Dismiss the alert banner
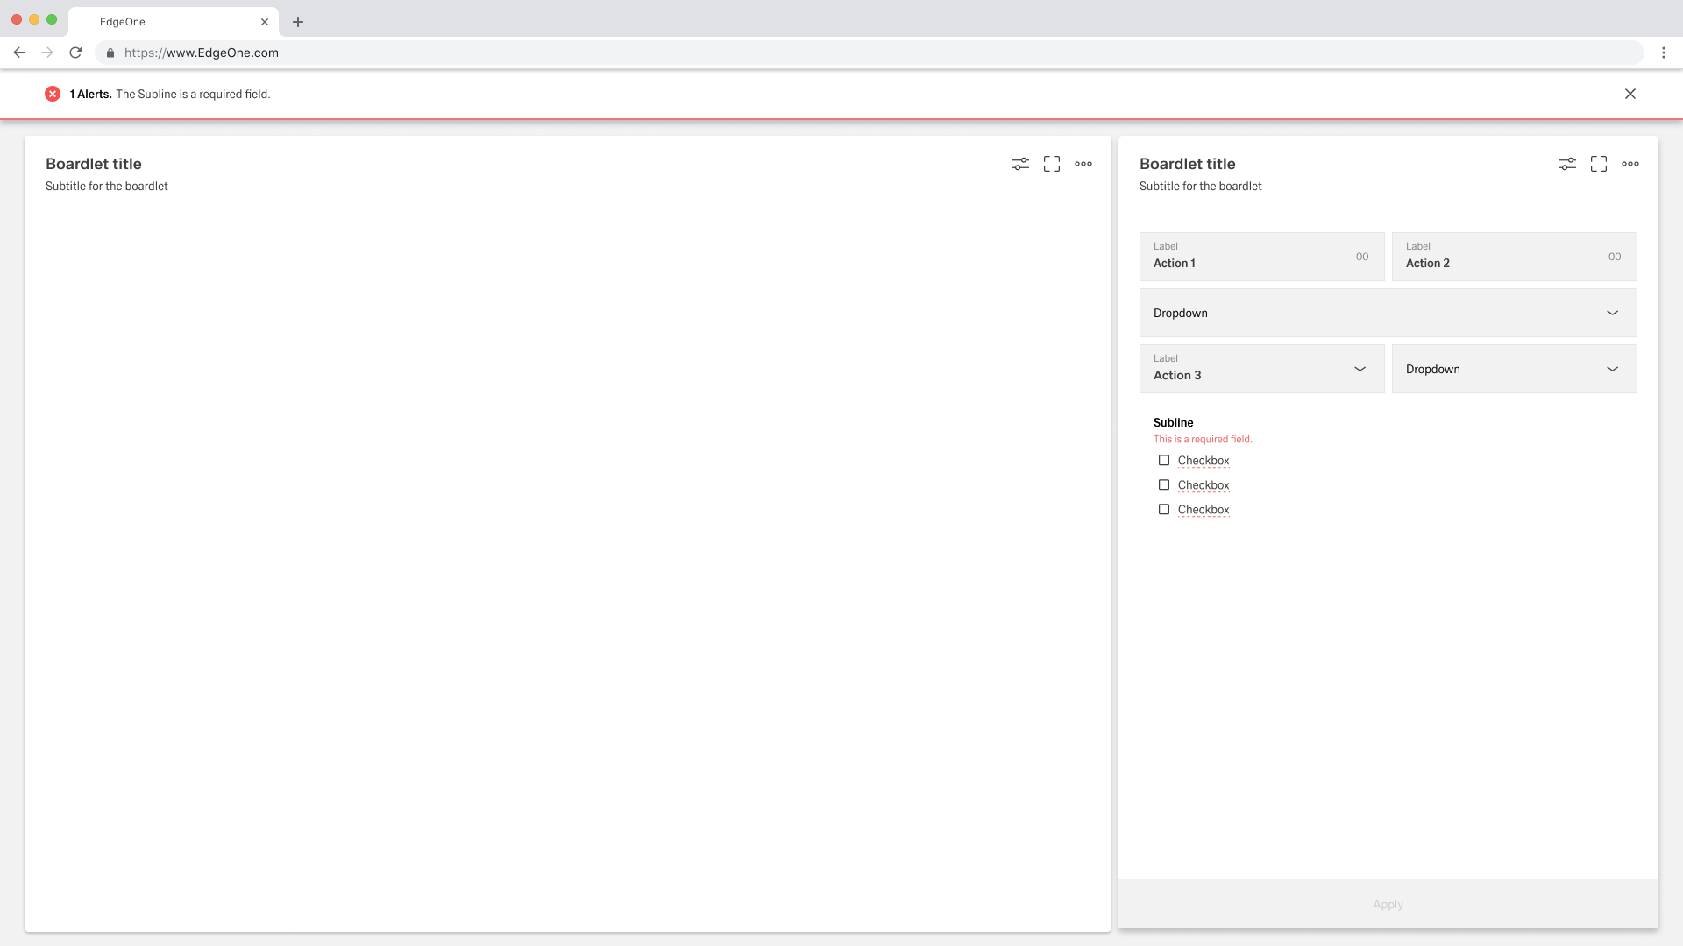The width and height of the screenshot is (1683, 946). [x=1630, y=94]
